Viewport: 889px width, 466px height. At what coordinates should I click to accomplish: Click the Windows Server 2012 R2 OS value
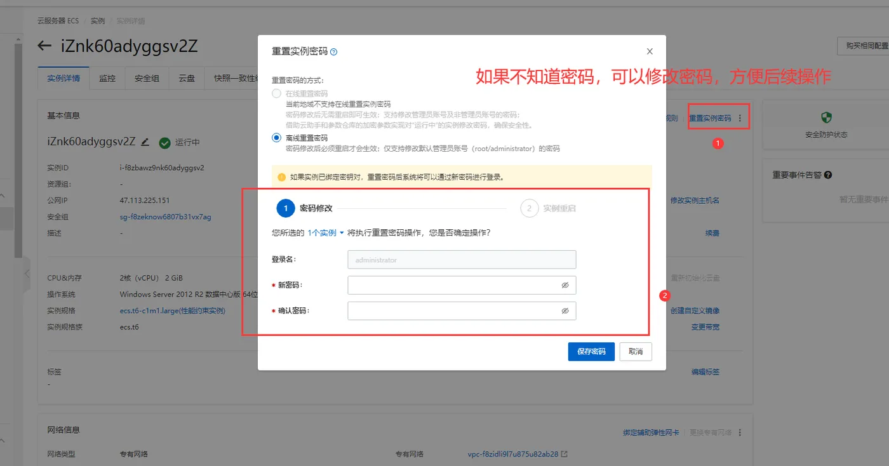pyautogui.click(x=189, y=295)
